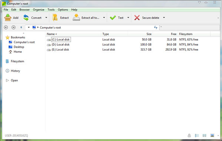Open the Convert dropdown arrow
Screen dimensions: 222x141
(x=46, y=18)
